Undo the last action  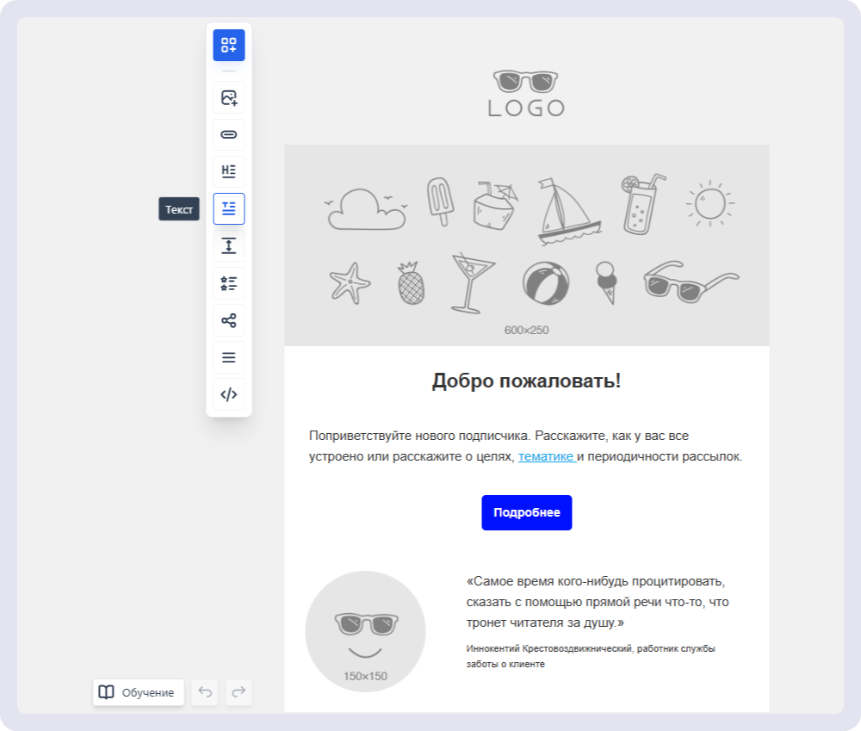coord(205,692)
